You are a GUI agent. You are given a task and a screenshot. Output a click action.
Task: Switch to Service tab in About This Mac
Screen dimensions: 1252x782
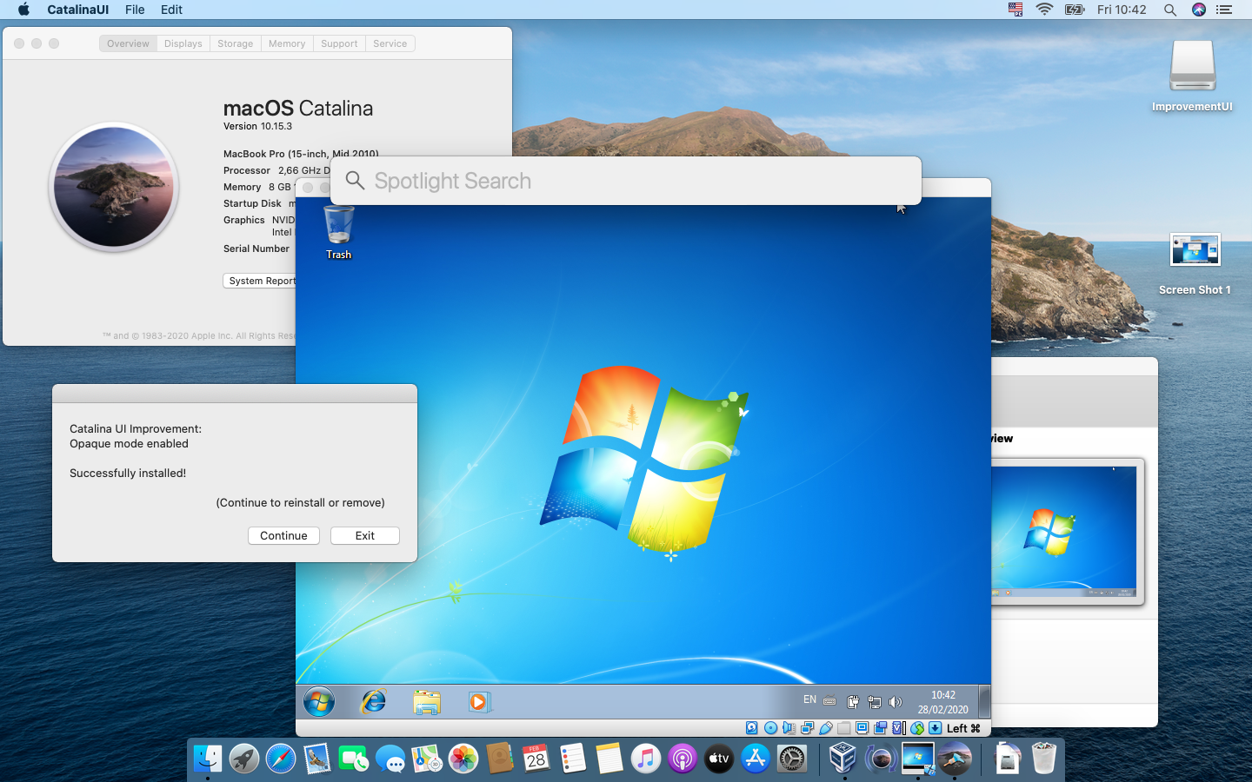click(x=390, y=43)
